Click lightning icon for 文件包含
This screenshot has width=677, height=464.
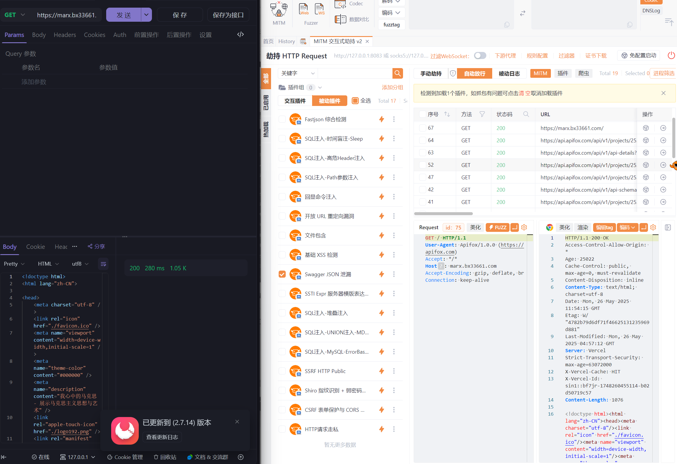click(x=381, y=235)
